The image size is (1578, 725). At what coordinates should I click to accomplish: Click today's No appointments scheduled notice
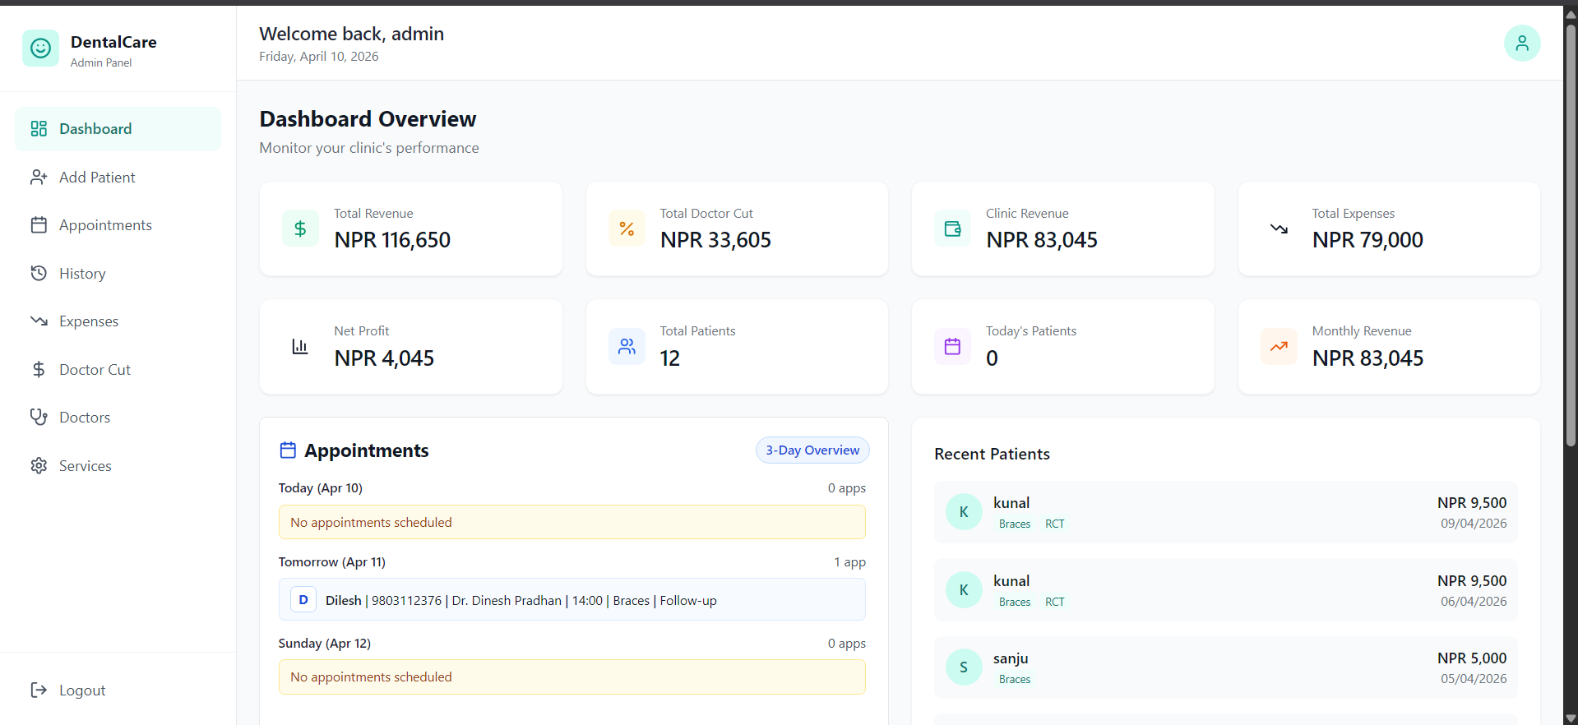(x=572, y=522)
